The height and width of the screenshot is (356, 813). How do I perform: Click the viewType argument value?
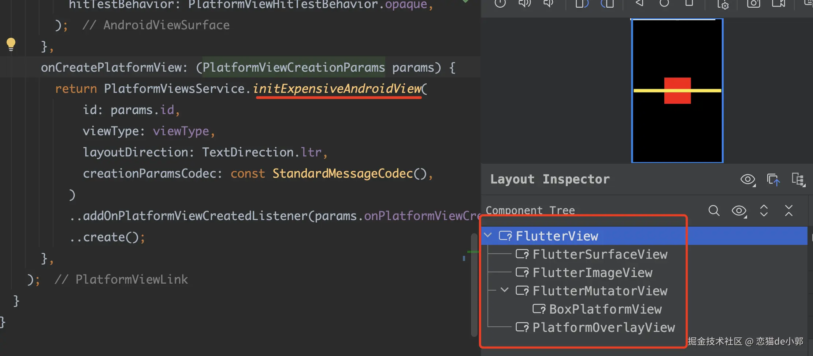(181, 131)
